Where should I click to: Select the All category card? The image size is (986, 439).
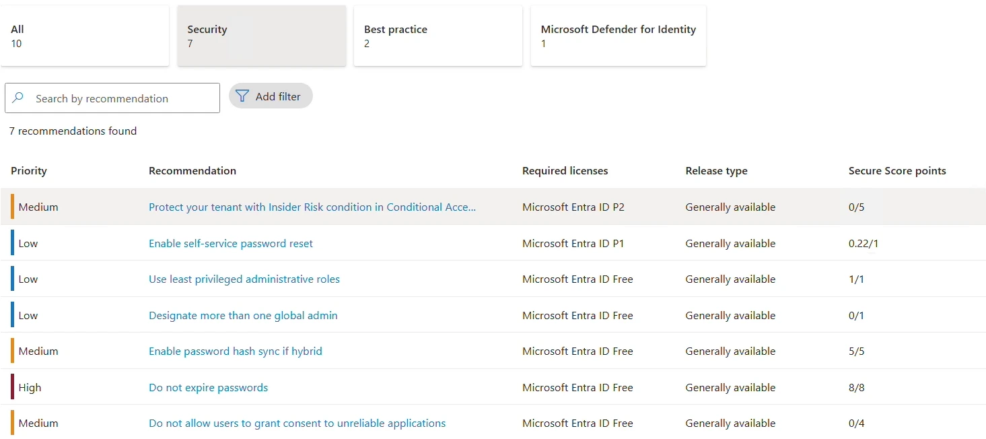point(85,36)
